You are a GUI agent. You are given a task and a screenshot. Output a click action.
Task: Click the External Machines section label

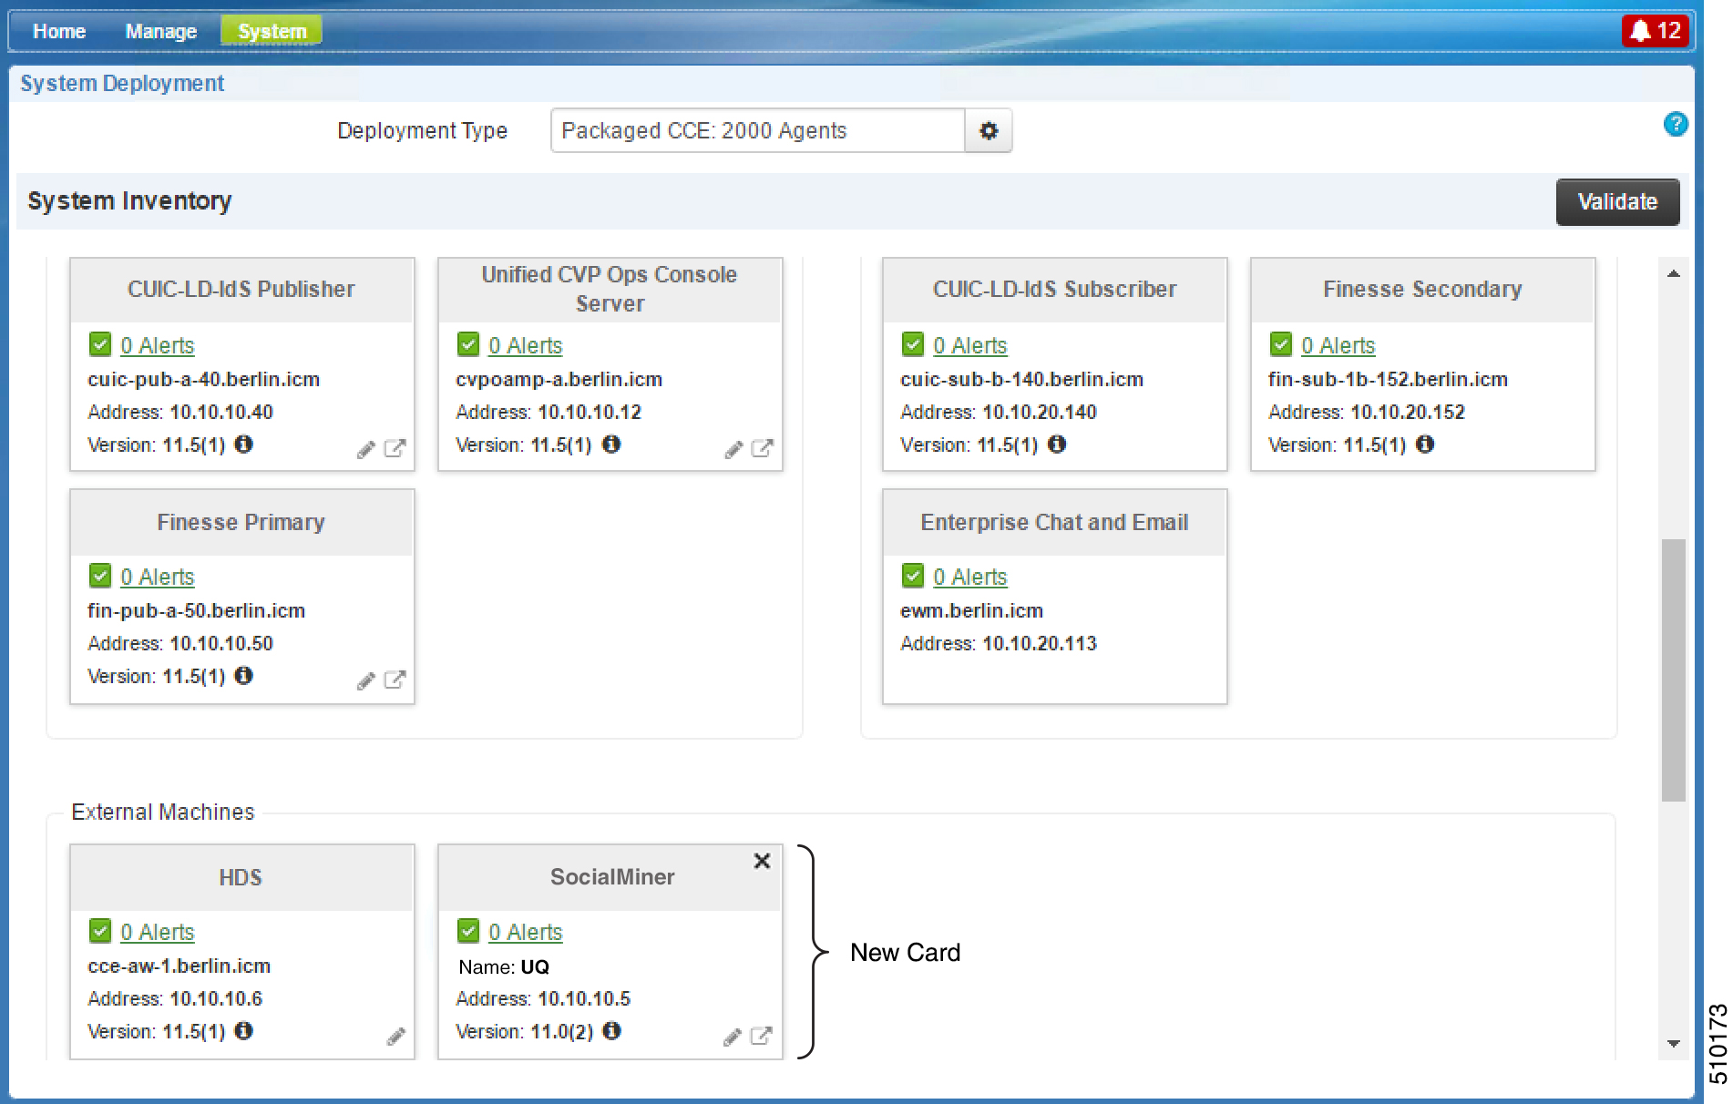pos(163,813)
